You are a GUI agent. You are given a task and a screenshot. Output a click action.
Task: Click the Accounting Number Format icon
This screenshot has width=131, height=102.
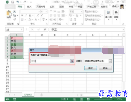click(71, 16)
